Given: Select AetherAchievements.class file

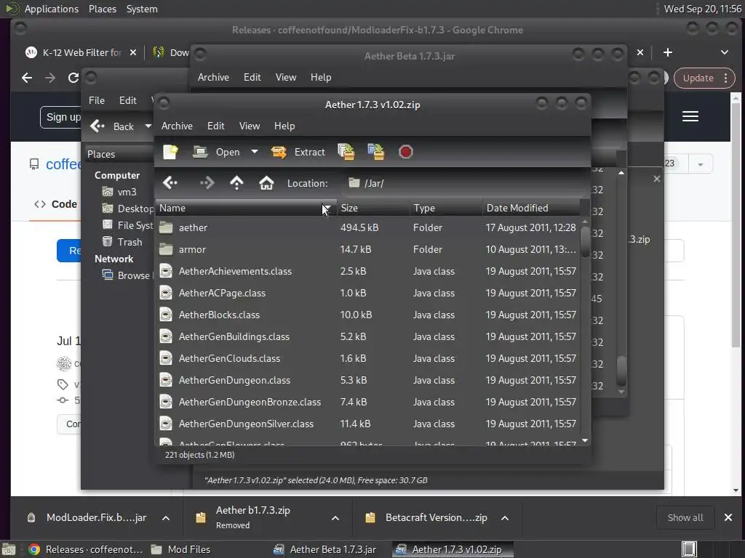Looking at the screenshot, I should click(x=367, y=272).
